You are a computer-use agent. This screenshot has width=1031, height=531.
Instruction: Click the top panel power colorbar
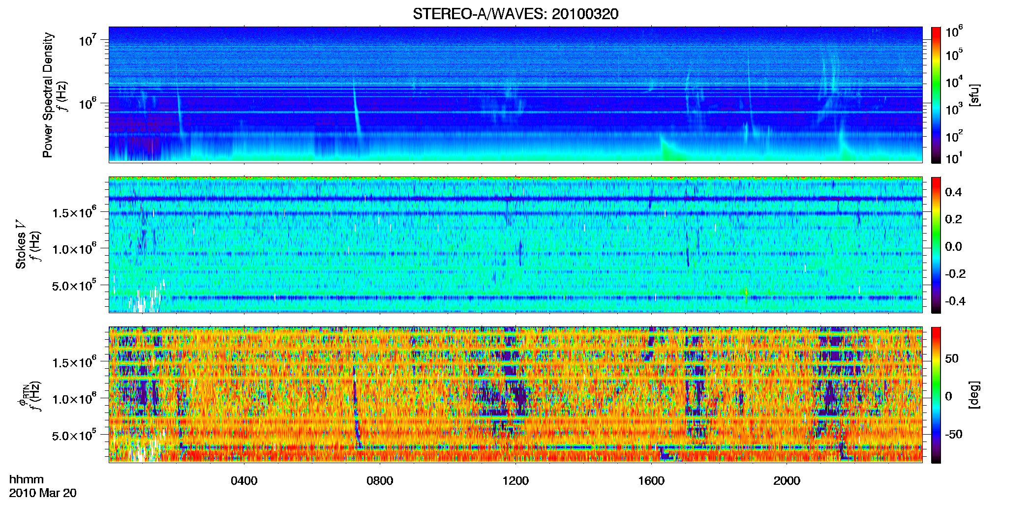click(936, 95)
